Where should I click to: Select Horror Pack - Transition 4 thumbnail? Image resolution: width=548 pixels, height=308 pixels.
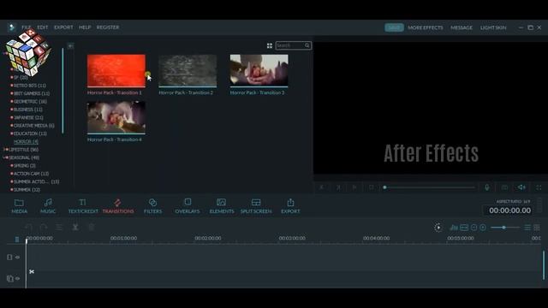(x=116, y=118)
